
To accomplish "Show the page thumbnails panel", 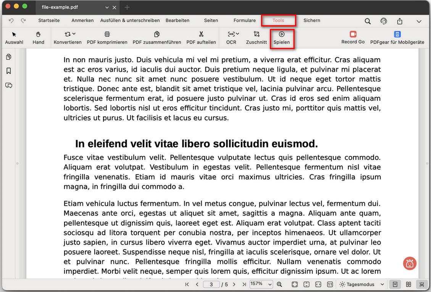I will tap(9, 57).
